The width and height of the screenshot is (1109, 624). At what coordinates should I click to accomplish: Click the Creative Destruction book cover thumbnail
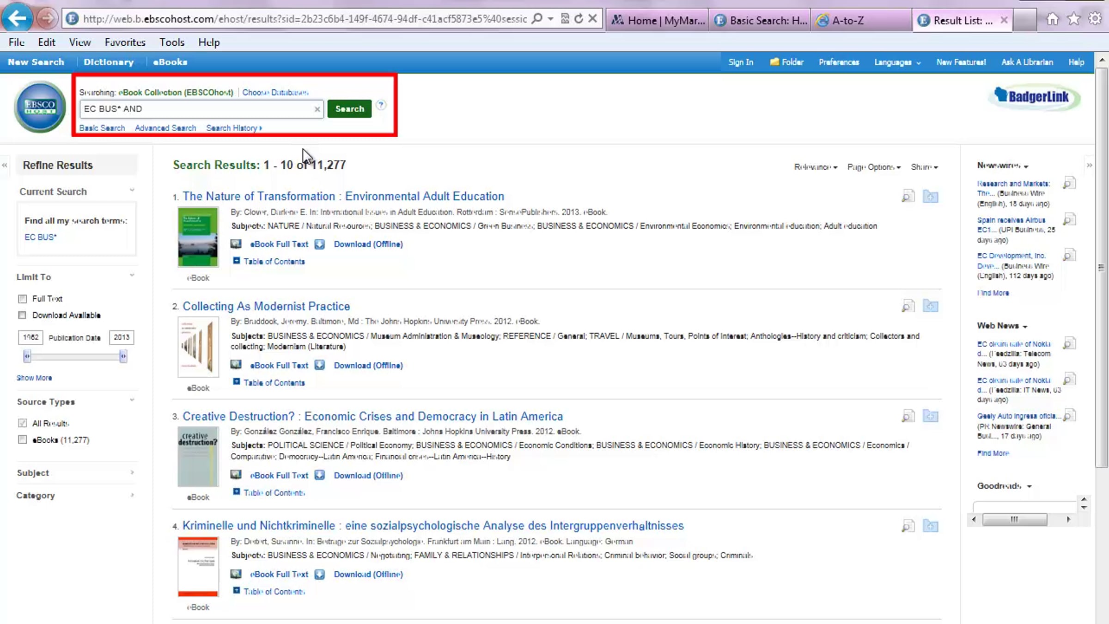tap(198, 457)
